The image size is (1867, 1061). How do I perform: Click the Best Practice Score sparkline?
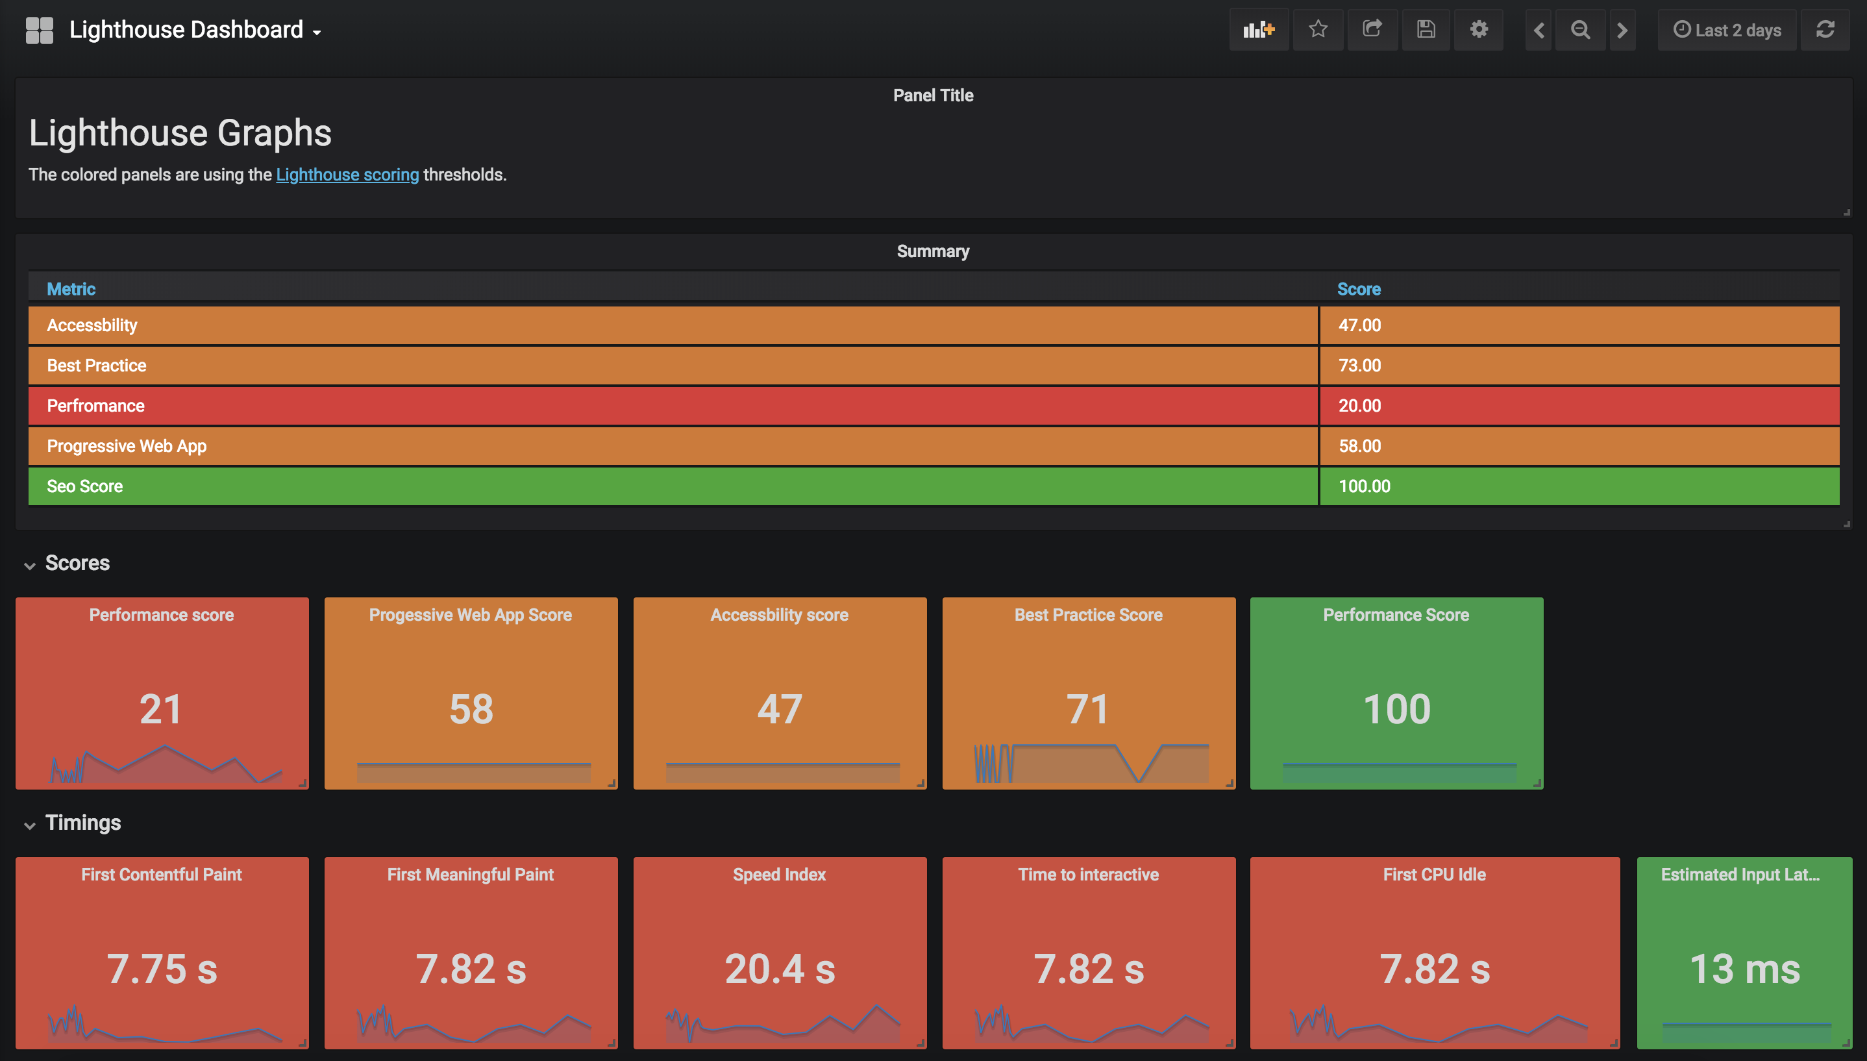[1091, 764]
